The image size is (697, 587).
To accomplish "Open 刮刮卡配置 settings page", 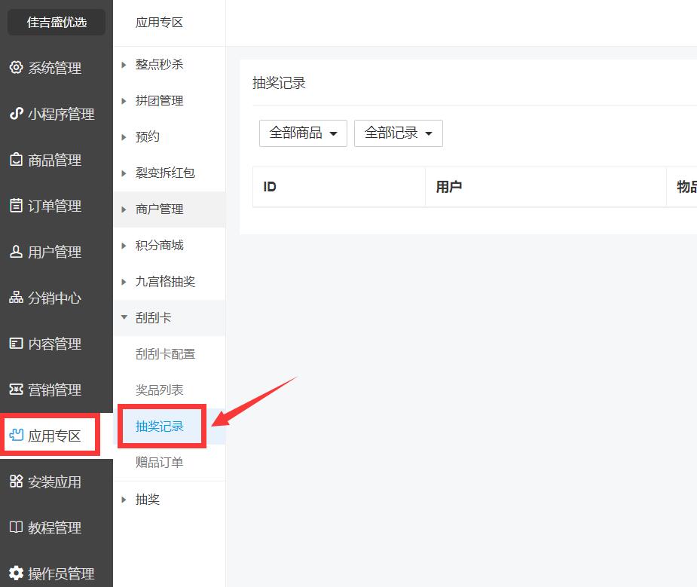I will [165, 354].
